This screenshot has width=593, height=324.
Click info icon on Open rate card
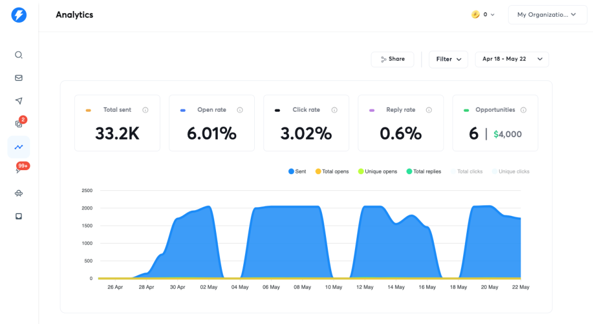(240, 110)
